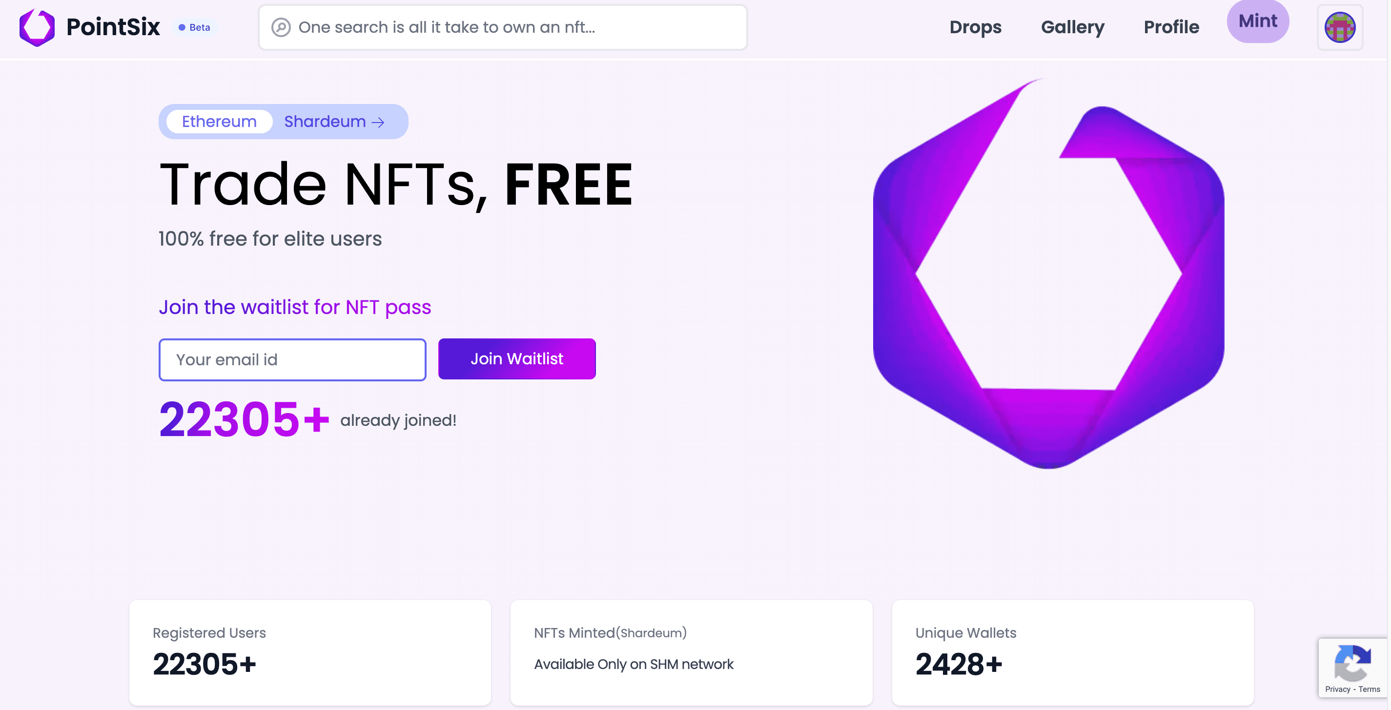Screen dimensions: 1391x710
Task: Open the Gallery menu item
Action: coord(1072,27)
